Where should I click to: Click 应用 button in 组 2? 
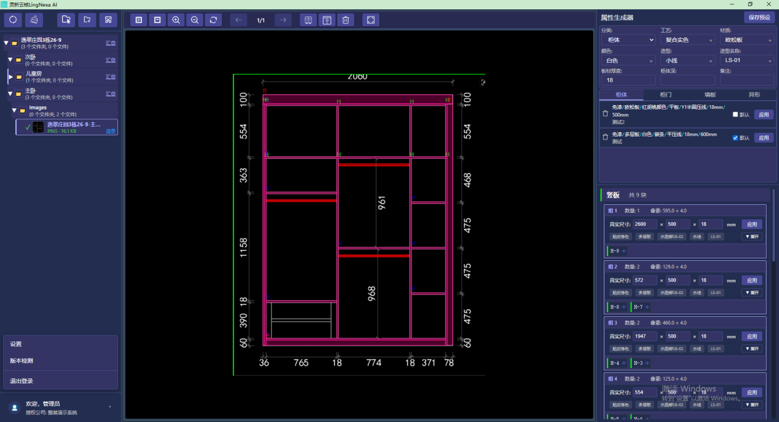coord(752,280)
